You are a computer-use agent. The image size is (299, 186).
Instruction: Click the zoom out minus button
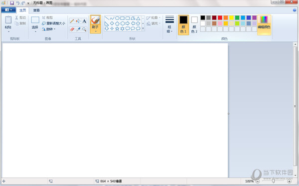(258, 181)
